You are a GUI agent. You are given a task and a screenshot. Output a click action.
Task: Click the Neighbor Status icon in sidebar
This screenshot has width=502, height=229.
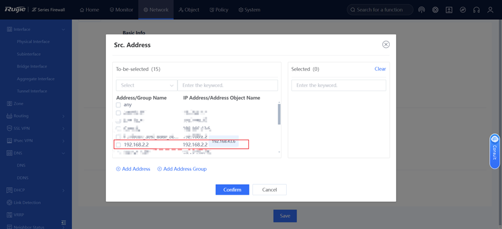pos(9,227)
